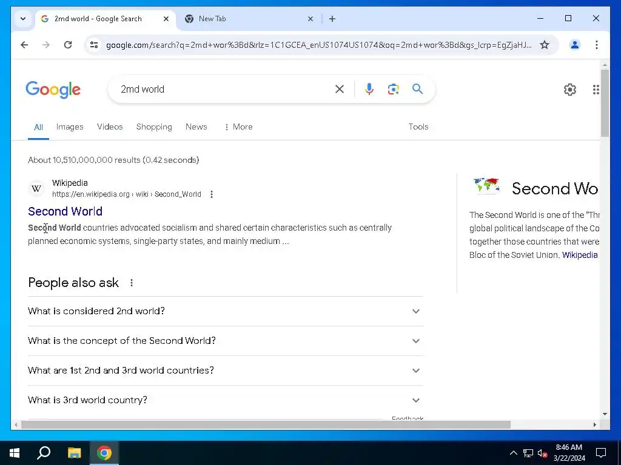Image resolution: width=621 pixels, height=465 pixels.
Task: Expand "What is considered 2nd world?"
Action: pyautogui.click(x=226, y=311)
